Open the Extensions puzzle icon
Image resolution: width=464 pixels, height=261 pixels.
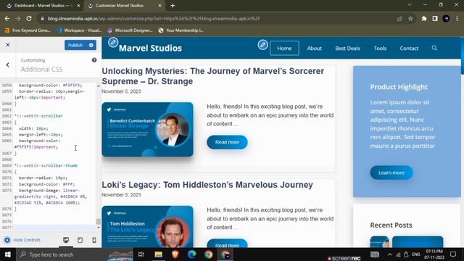pos(423,19)
